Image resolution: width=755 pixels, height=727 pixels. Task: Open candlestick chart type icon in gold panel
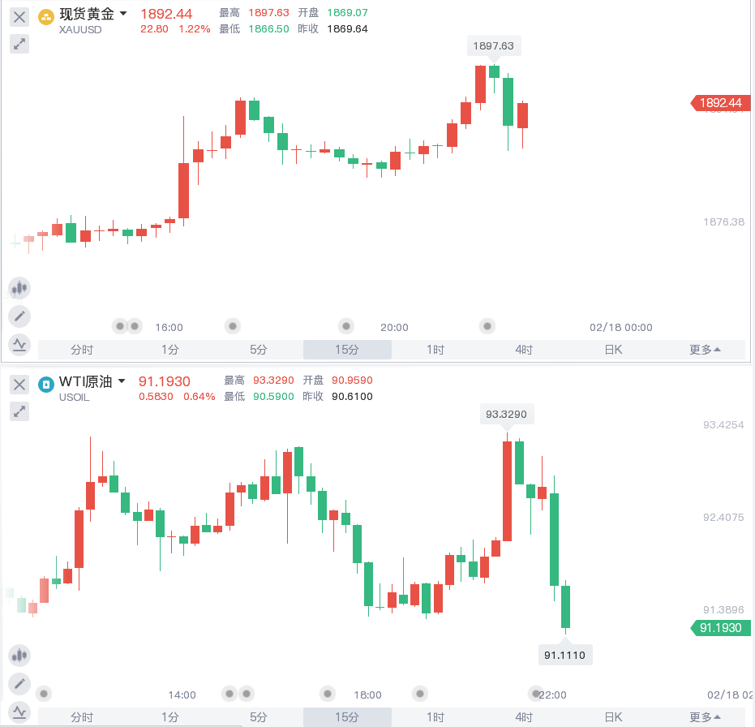19,288
